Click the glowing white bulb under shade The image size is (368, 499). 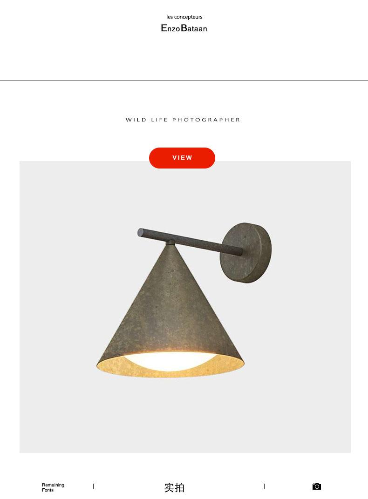[170, 361]
